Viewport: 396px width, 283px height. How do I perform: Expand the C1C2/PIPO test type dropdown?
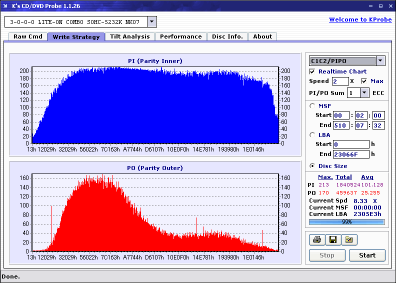click(x=380, y=61)
